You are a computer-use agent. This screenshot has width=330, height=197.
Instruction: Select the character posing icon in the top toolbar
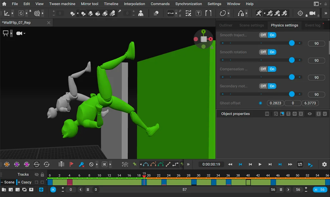coord(141,13)
